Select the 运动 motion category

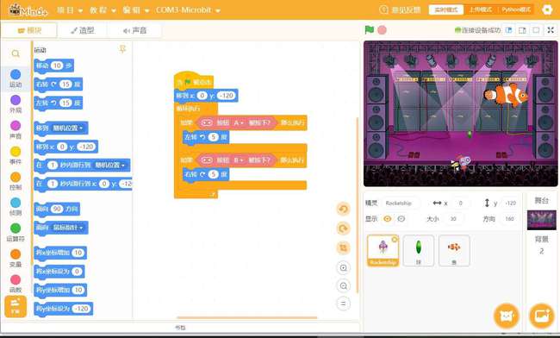pyautogui.click(x=16, y=78)
